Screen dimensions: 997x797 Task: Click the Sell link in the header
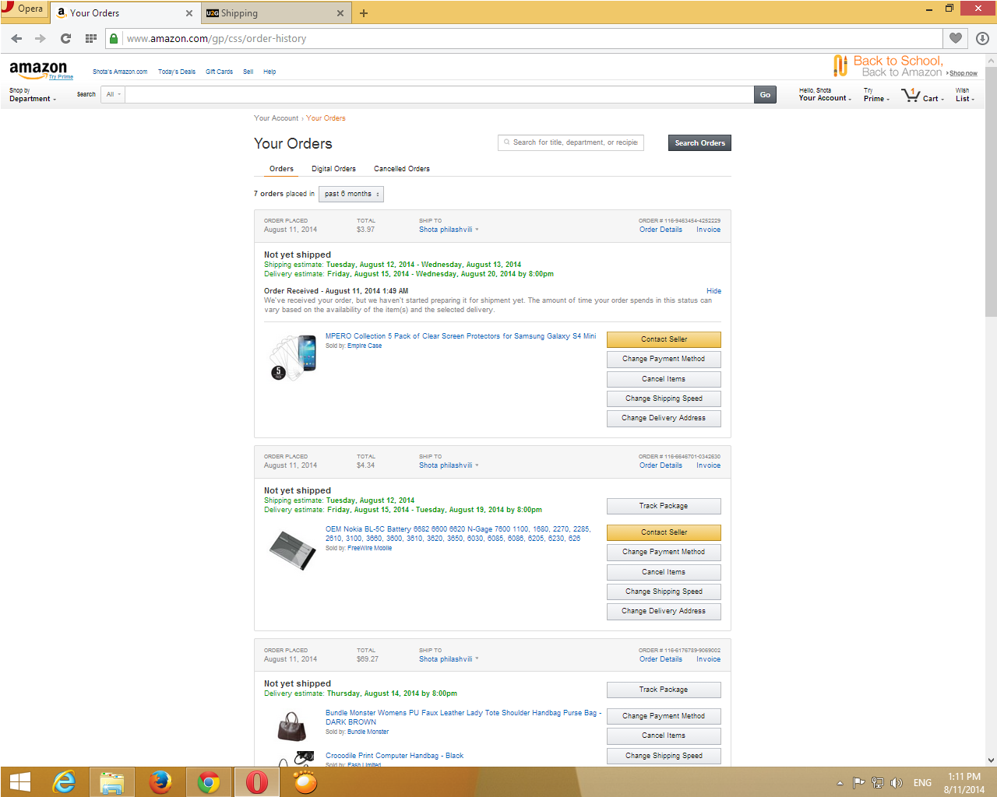point(248,72)
